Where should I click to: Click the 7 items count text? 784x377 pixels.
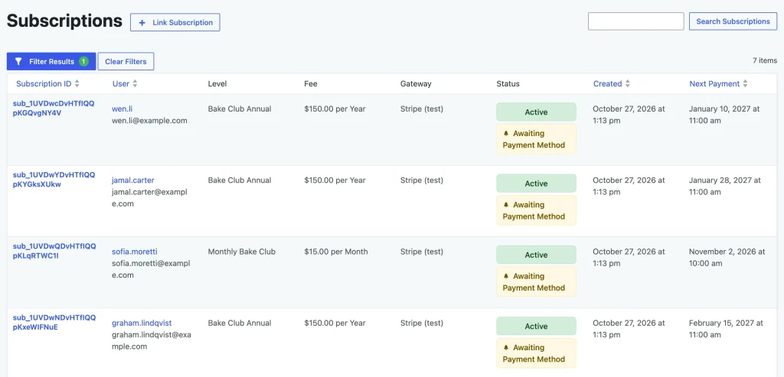(765, 60)
